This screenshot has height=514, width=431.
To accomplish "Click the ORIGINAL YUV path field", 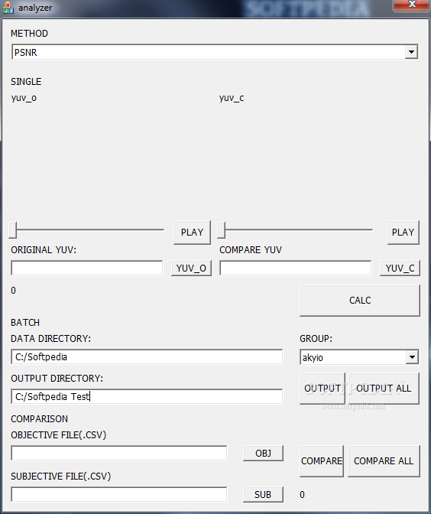I will (x=87, y=268).
